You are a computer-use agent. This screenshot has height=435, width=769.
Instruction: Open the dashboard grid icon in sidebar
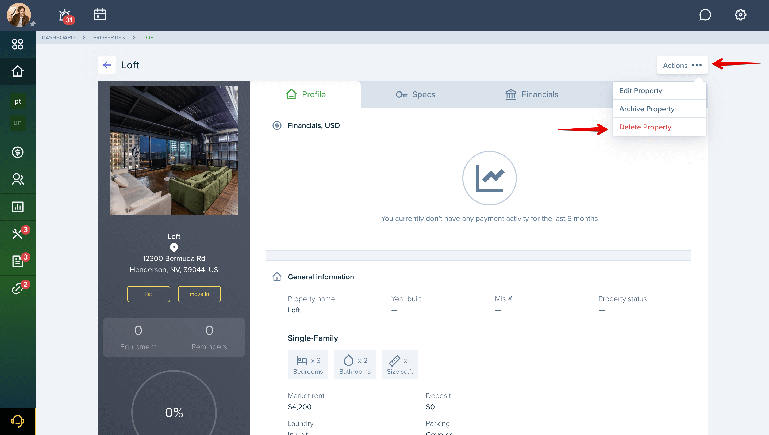[18, 44]
